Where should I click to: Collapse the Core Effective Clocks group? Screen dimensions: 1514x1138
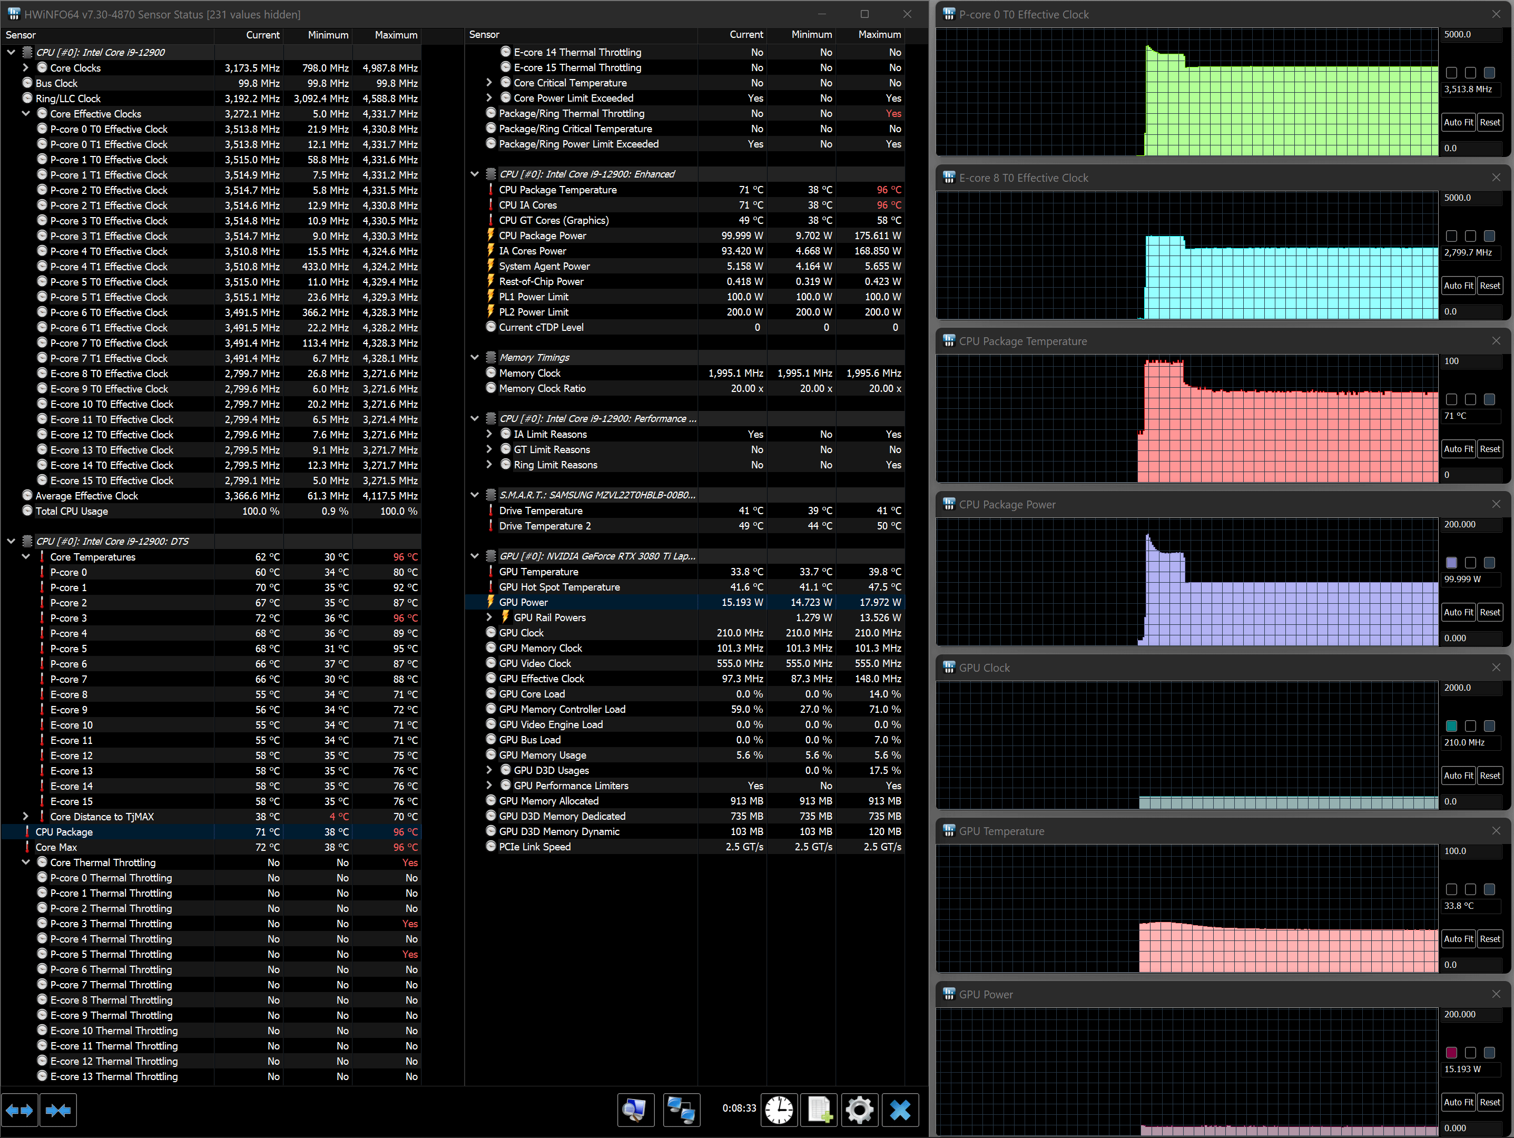[x=25, y=114]
